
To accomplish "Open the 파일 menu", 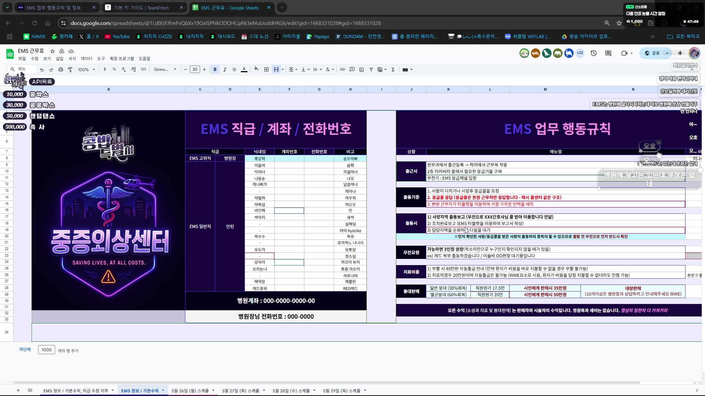I will coord(22,59).
